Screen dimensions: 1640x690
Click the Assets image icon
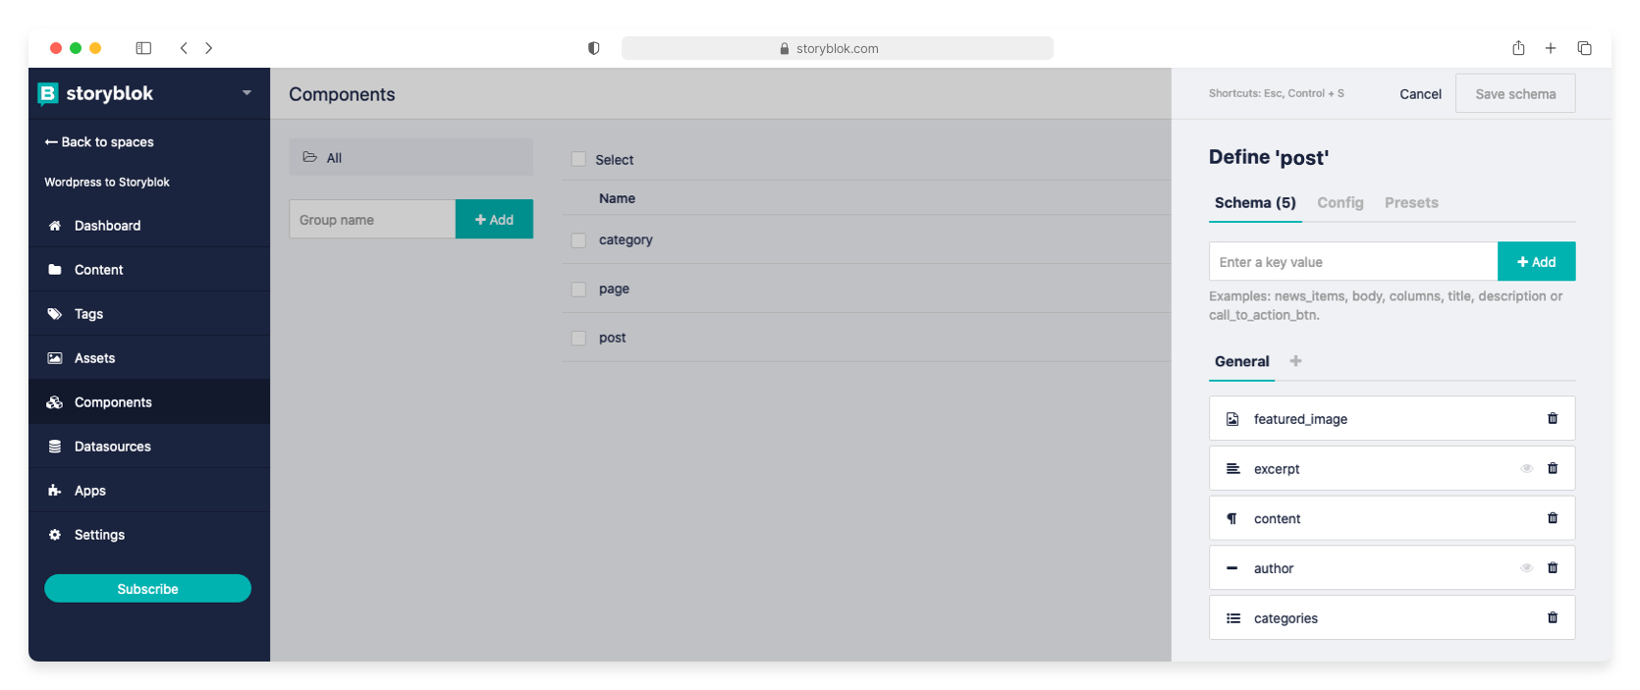[55, 358]
